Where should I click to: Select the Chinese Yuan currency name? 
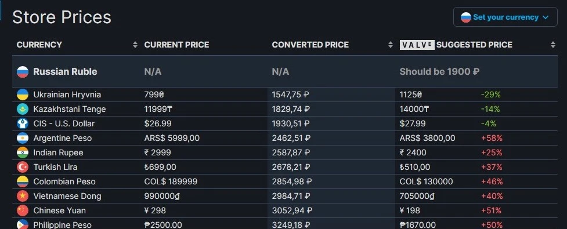(x=60, y=210)
